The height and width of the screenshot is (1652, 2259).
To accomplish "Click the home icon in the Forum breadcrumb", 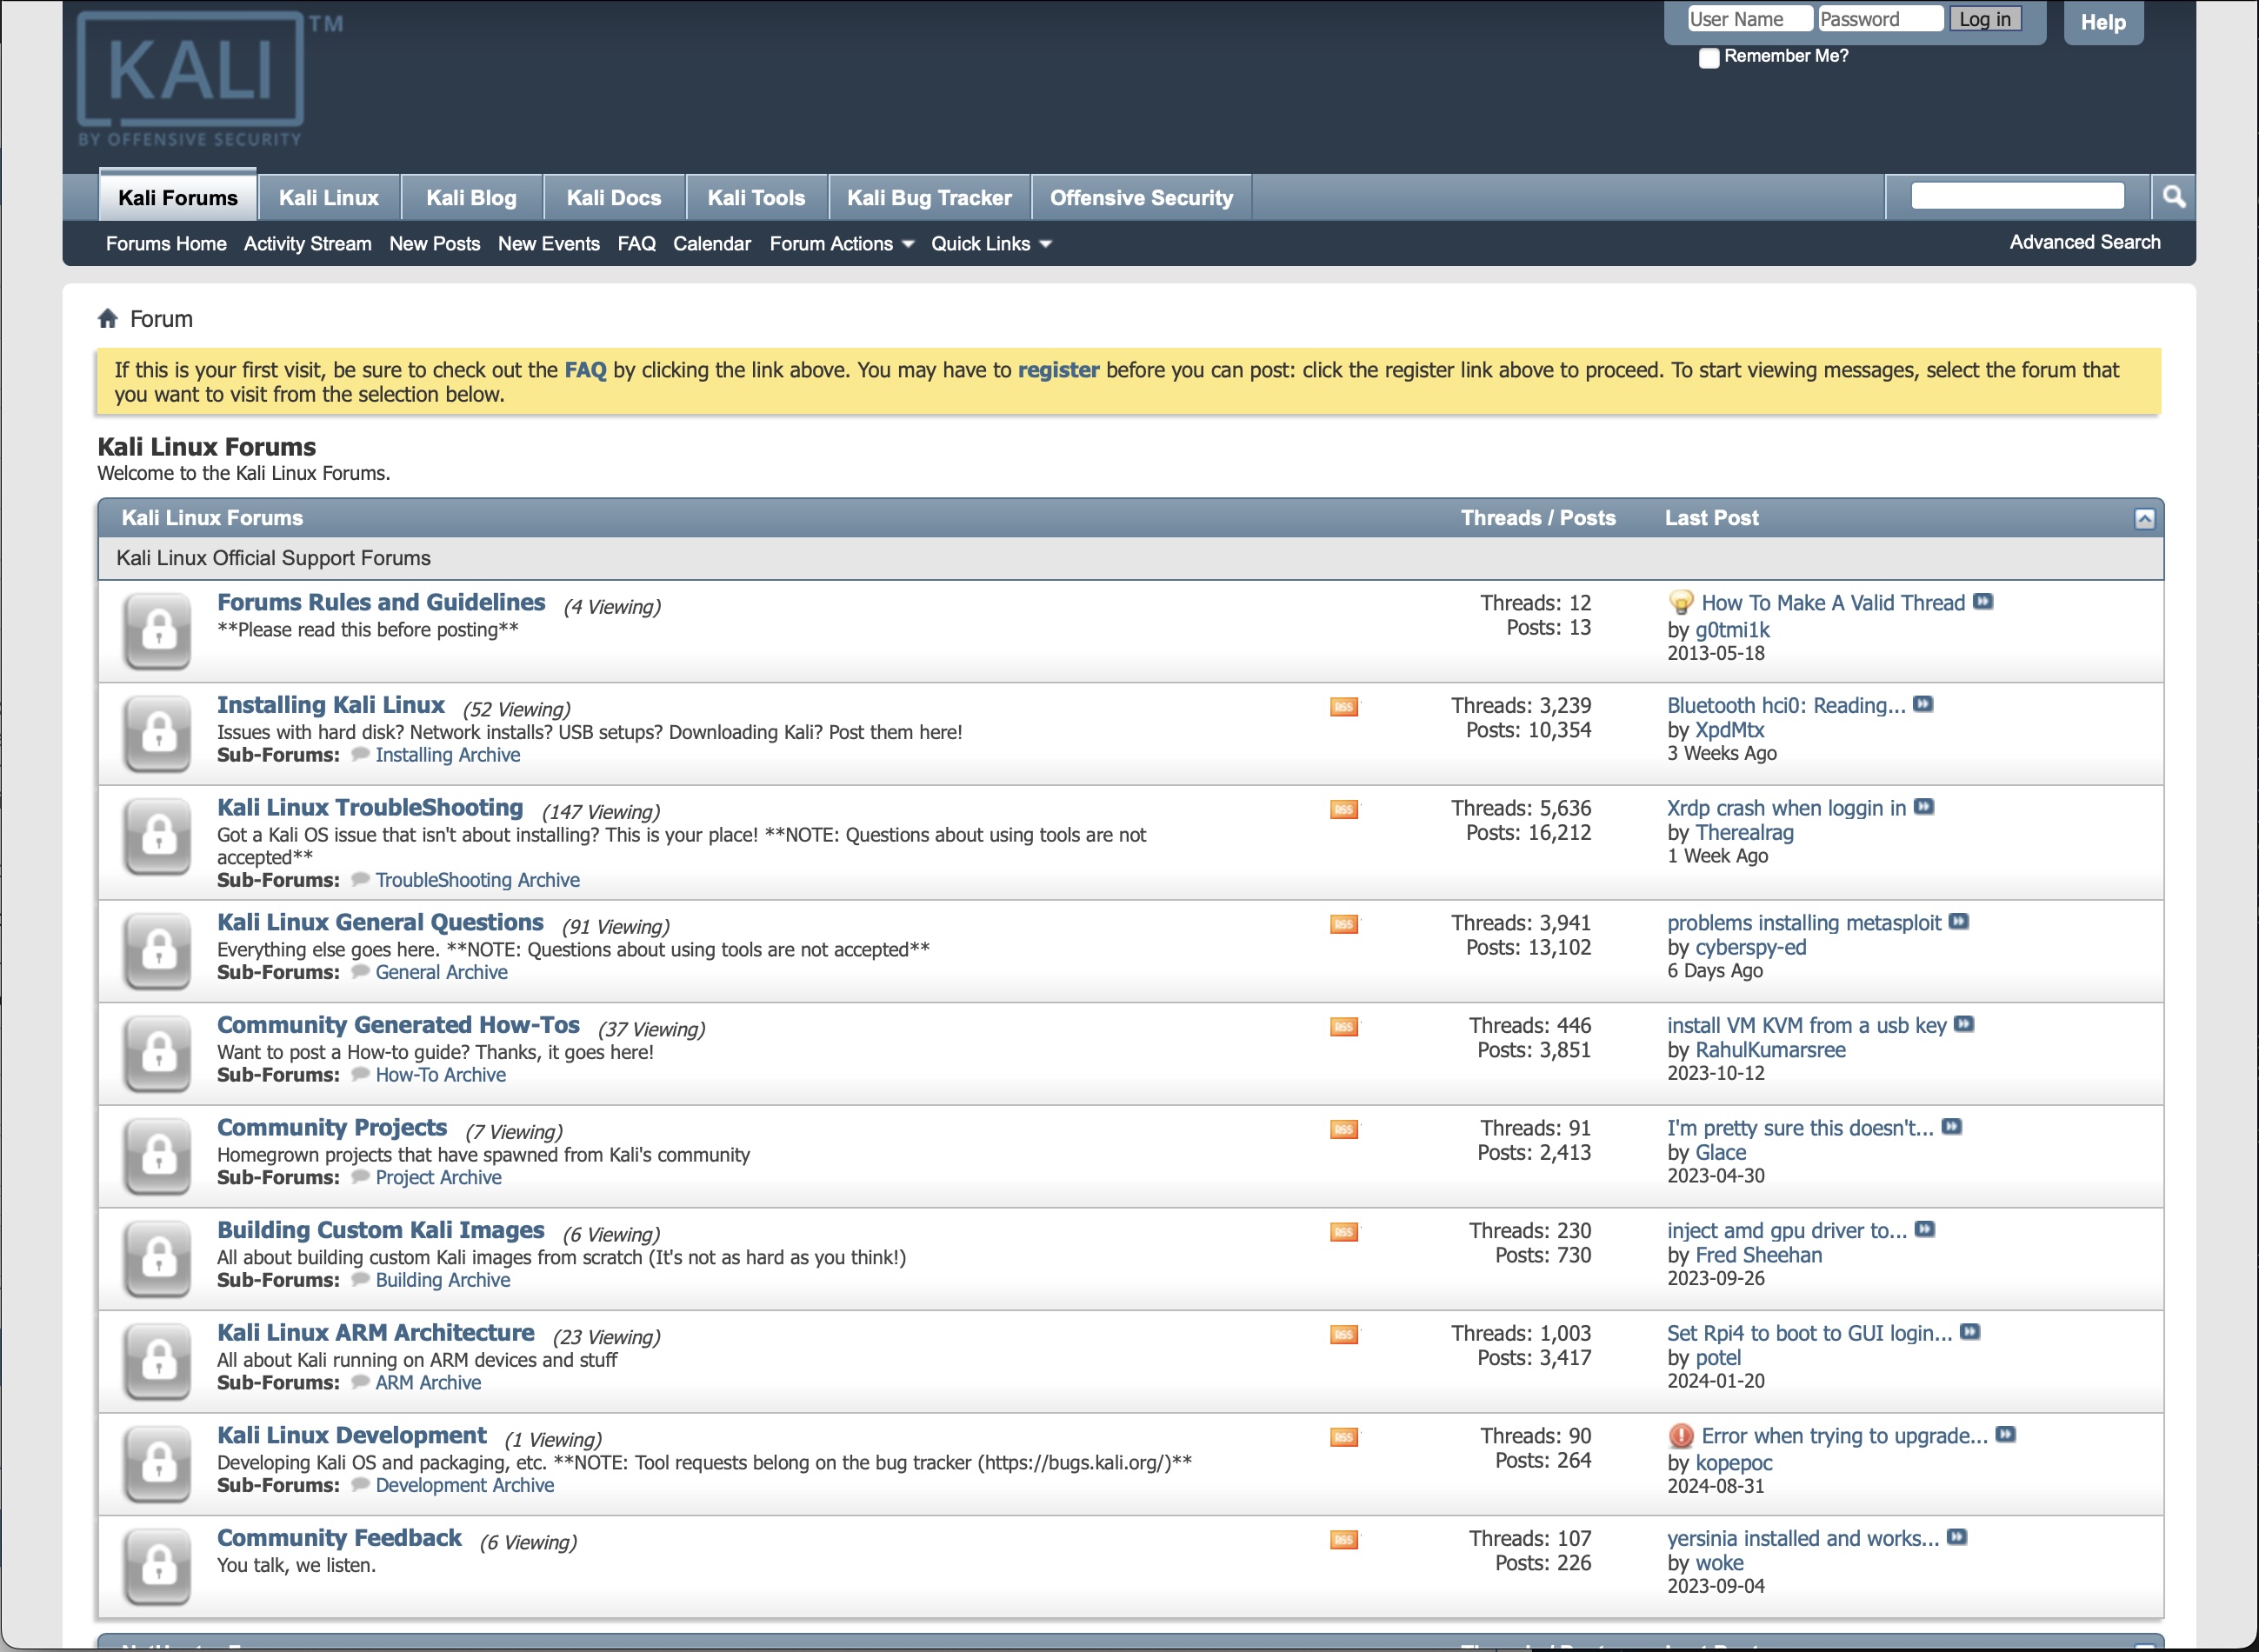I will (x=108, y=317).
